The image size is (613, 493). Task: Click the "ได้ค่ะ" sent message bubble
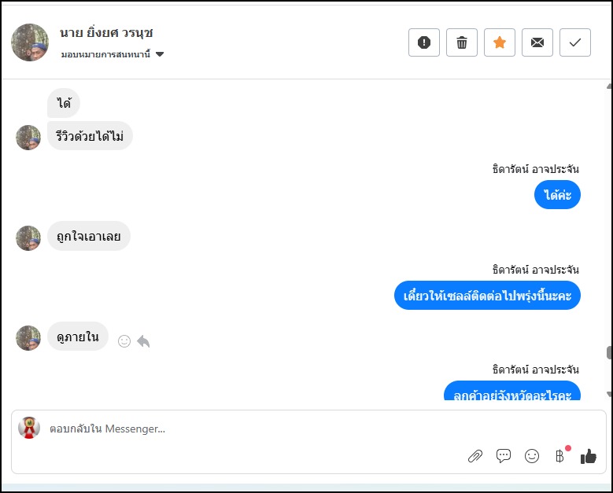[557, 194]
